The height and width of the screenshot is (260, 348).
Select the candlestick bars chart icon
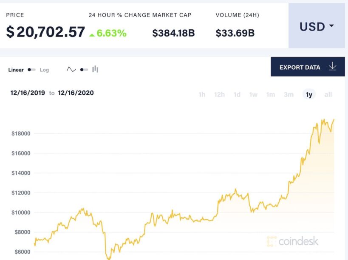click(x=95, y=69)
